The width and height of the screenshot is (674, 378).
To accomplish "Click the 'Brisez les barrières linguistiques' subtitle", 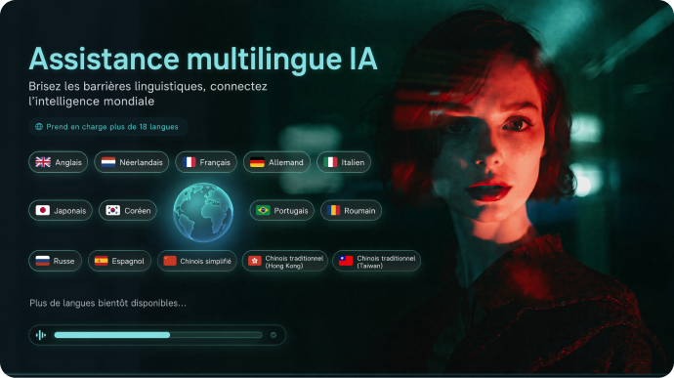I will pos(147,94).
